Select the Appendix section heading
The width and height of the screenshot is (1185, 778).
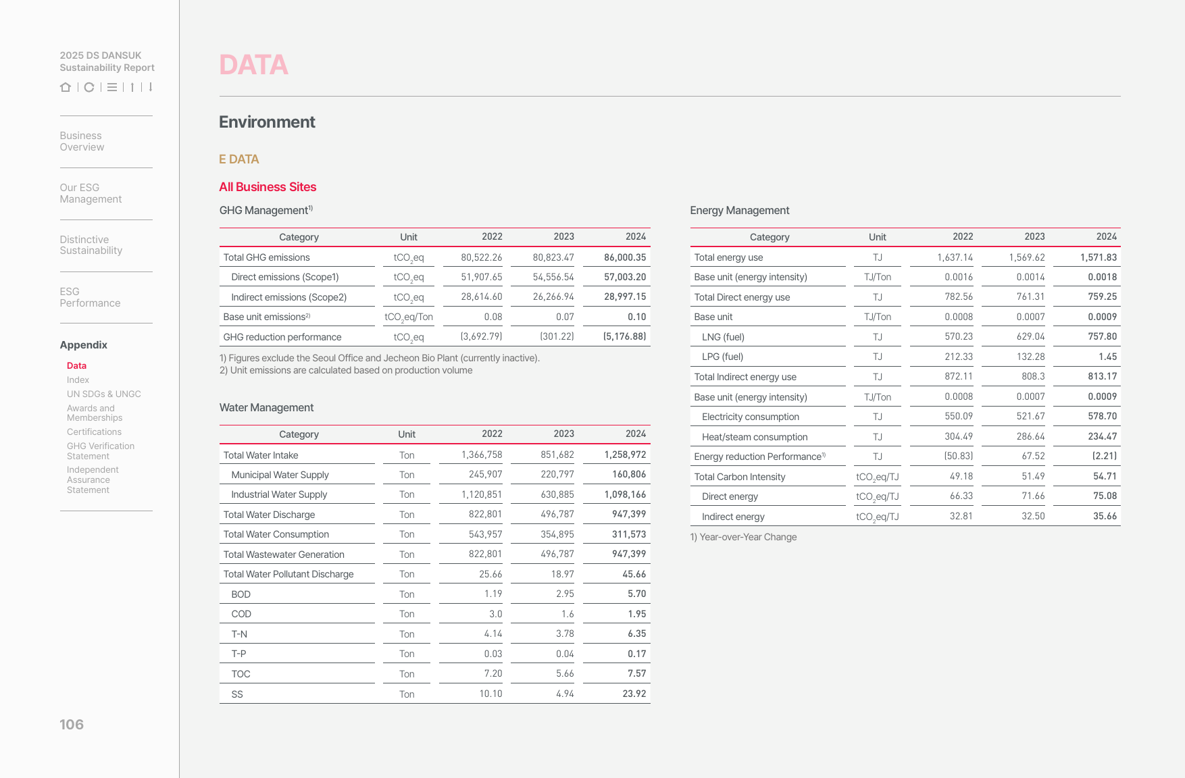[x=83, y=345]
